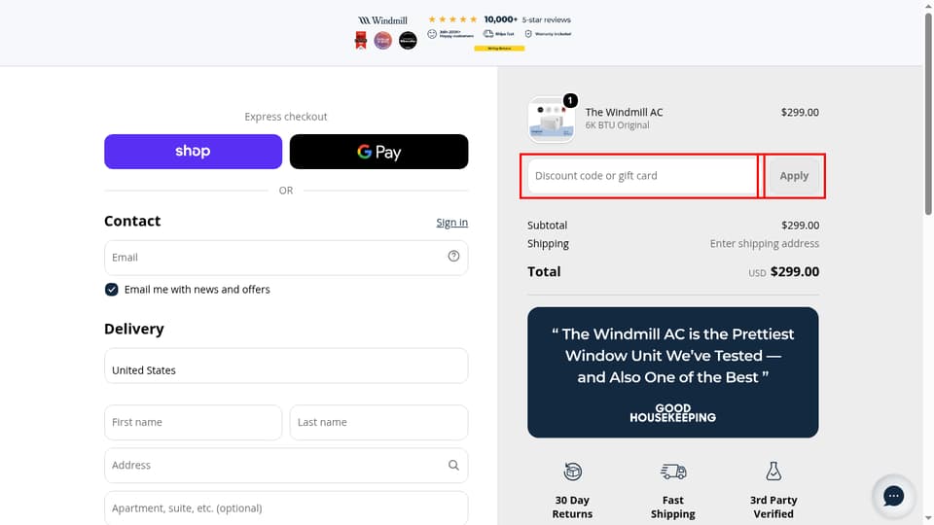Viewport: 934px width, 525px height.
Task: Click the Windmill logo in header
Action: 382,20
